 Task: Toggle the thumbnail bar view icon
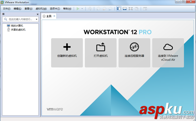coord(125,9)
